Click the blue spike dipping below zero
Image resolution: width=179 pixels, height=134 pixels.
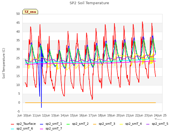[41, 105]
